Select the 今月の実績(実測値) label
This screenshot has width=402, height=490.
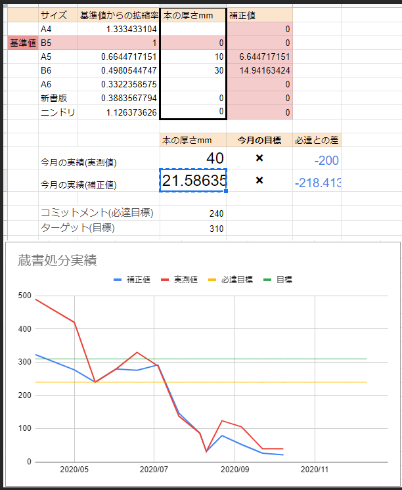78,162
